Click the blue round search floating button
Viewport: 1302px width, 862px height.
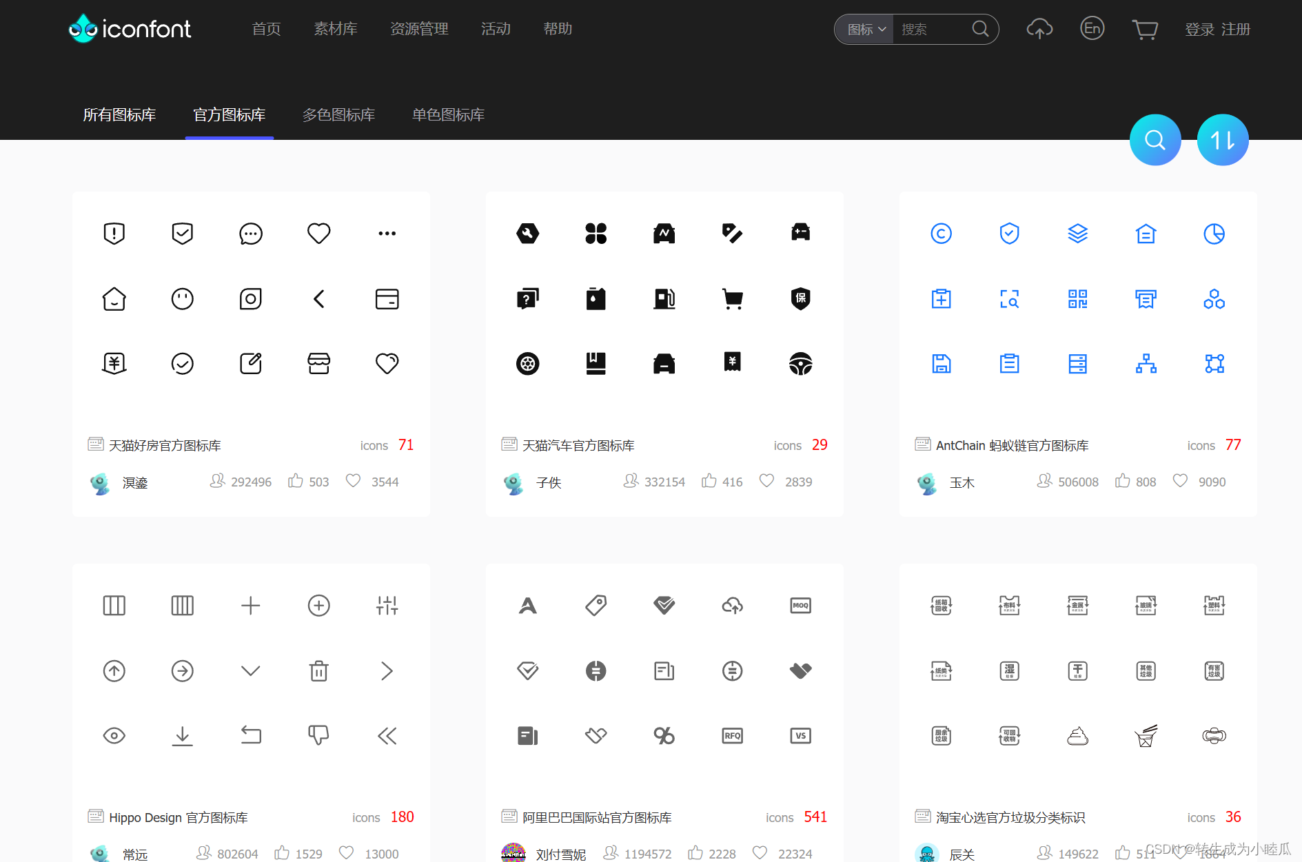click(x=1155, y=140)
